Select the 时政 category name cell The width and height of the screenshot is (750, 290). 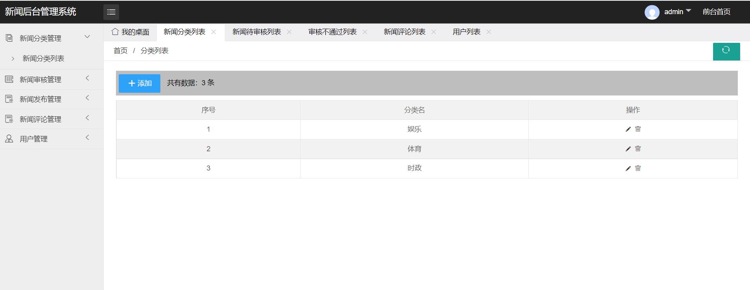pyautogui.click(x=414, y=168)
